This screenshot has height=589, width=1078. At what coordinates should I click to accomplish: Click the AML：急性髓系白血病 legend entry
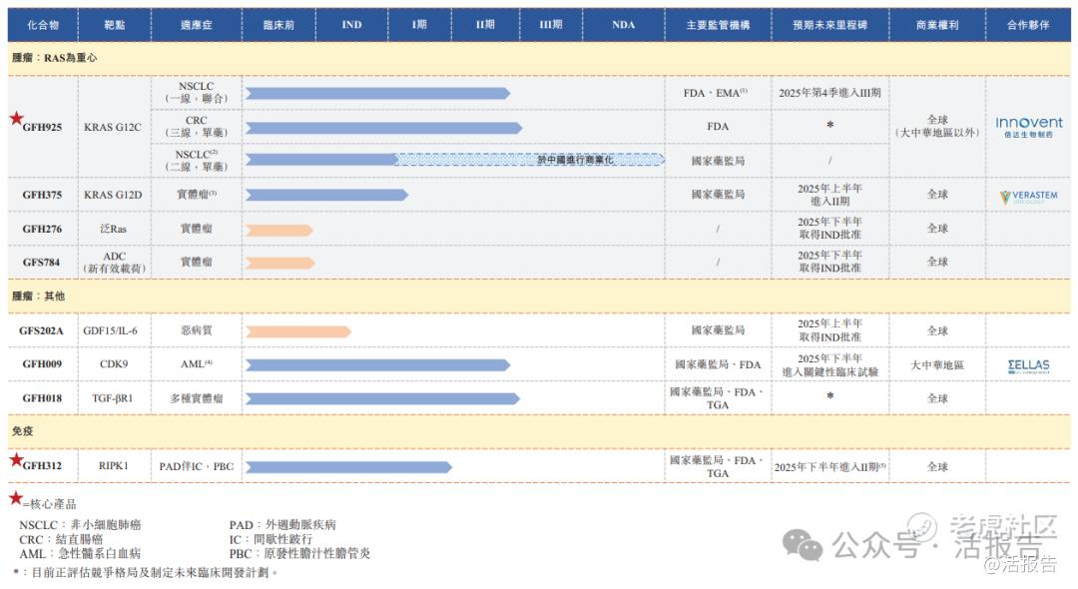[80, 553]
